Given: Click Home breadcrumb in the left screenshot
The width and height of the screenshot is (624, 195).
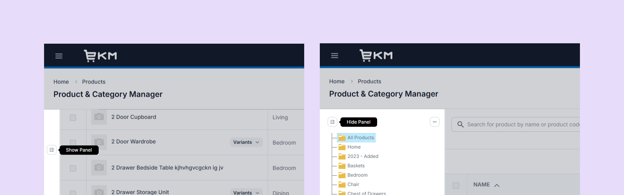Looking at the screenshot, I should click(61, 82).
